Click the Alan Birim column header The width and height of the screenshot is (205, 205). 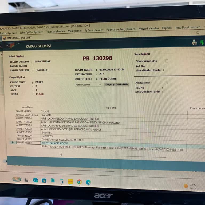[27, 107]
